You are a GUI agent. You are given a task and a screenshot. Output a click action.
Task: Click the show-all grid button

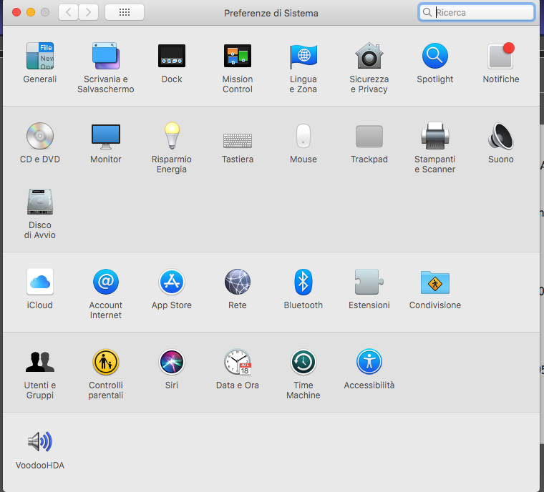click(125, 13)
